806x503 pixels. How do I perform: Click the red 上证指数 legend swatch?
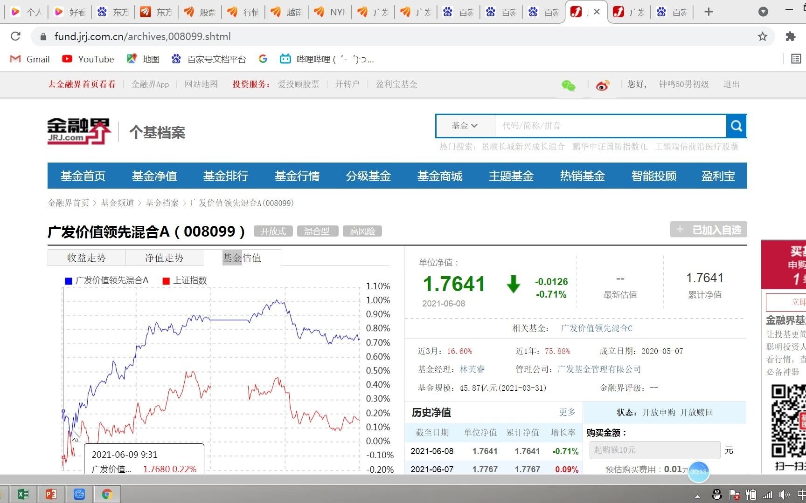click(166, 281)
